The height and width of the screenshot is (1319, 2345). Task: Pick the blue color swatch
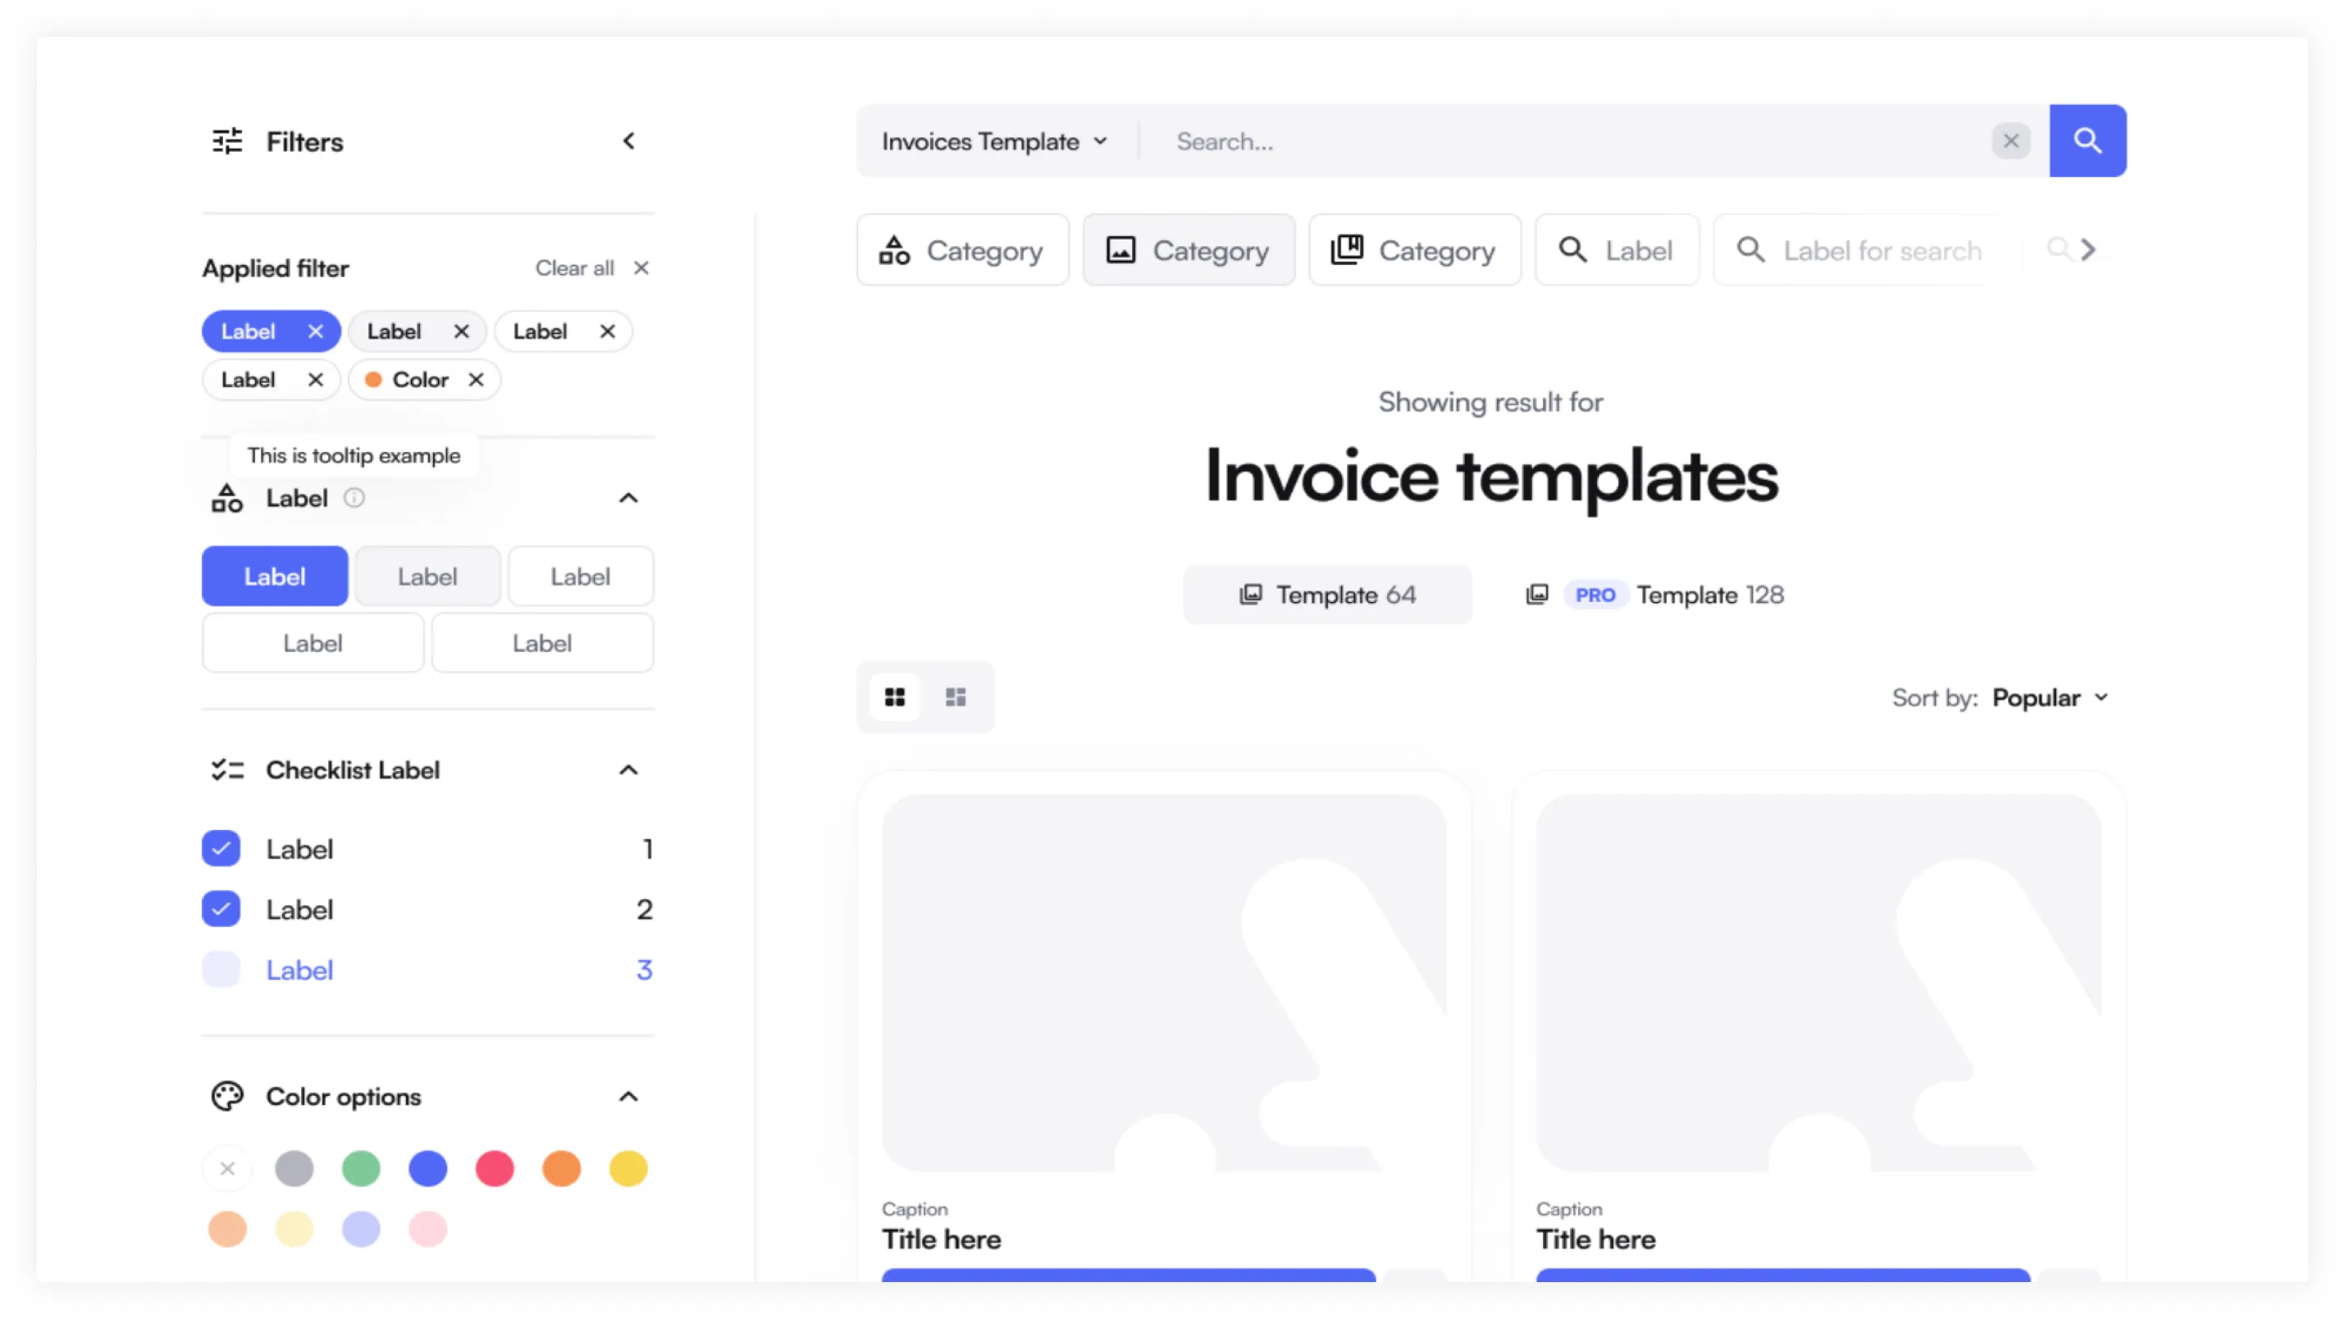point(428,1168)
